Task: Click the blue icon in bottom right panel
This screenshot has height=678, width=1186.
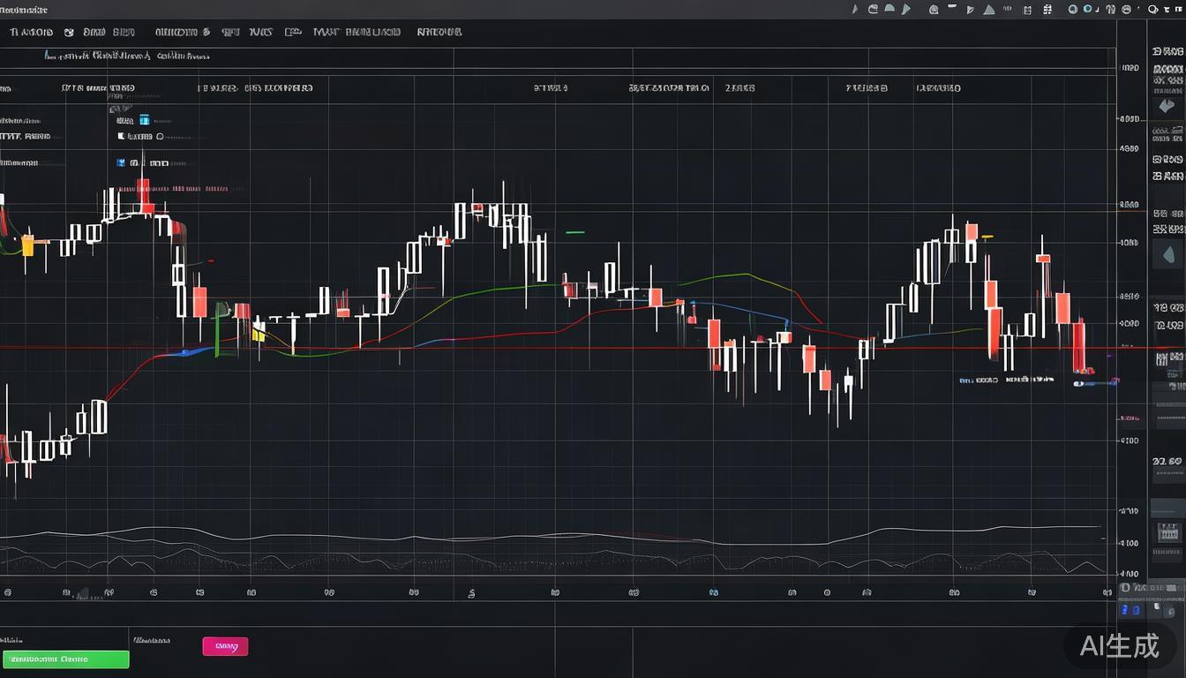Action: [1124, 610]
